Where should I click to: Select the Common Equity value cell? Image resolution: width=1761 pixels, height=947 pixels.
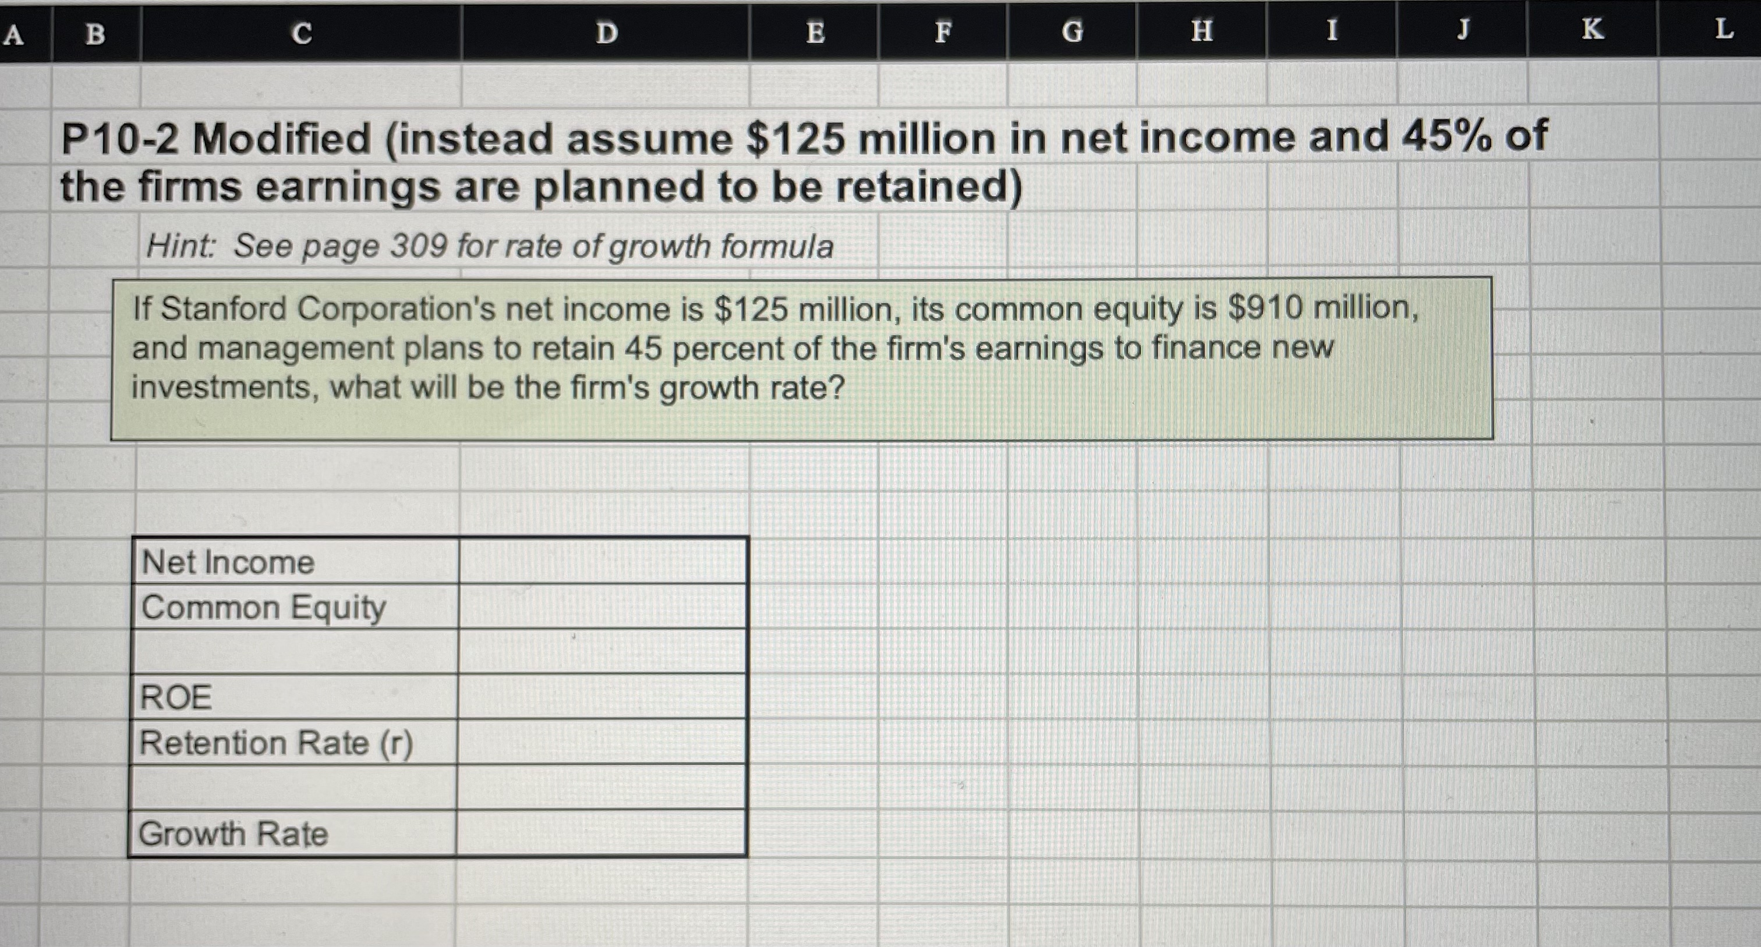603,606
